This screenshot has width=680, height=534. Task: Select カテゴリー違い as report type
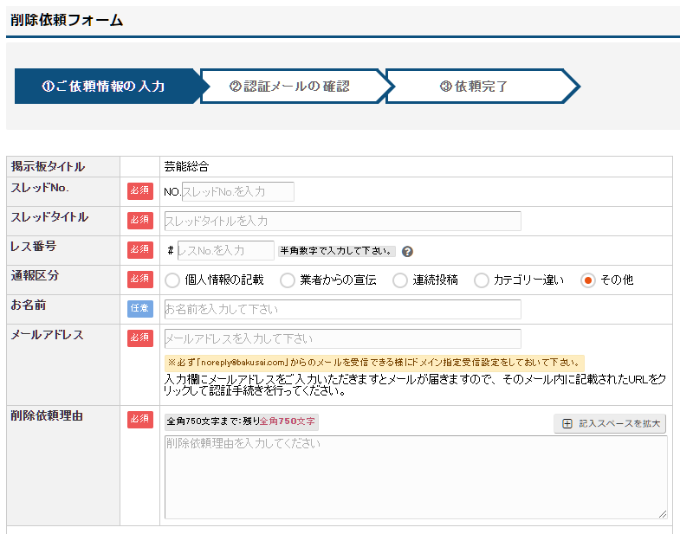coord(481,280)
